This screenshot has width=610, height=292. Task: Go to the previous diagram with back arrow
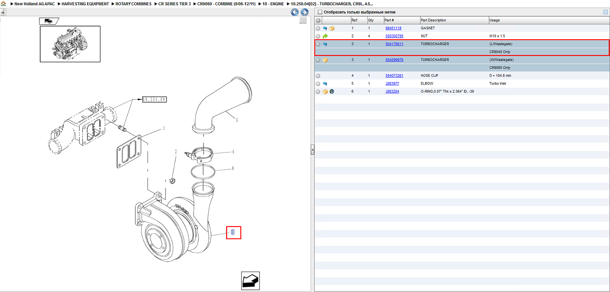295,12
